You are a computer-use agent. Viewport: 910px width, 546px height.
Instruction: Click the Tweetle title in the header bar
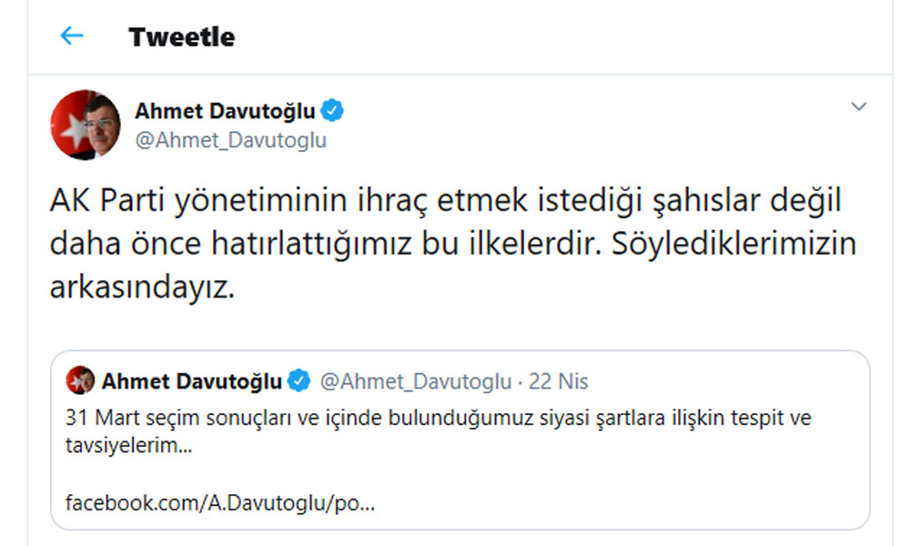click(x=182, y=36)
